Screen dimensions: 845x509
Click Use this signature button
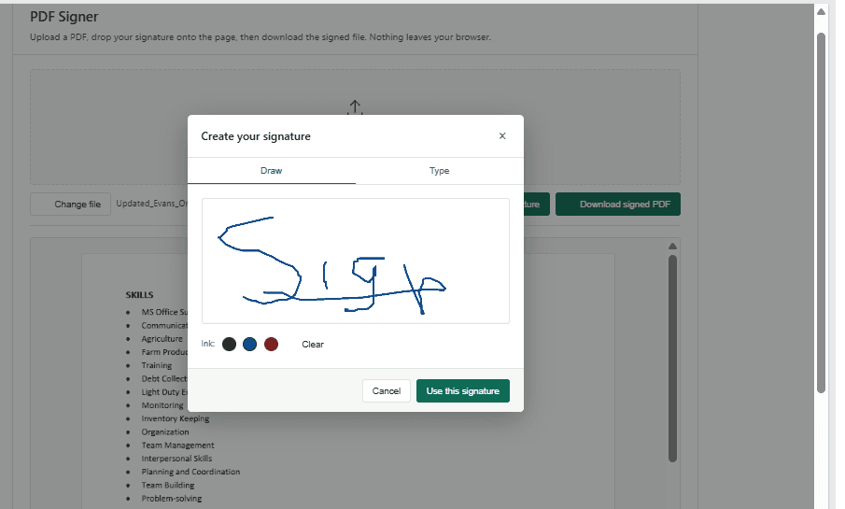pyautogui.click(x=463, y=391)
